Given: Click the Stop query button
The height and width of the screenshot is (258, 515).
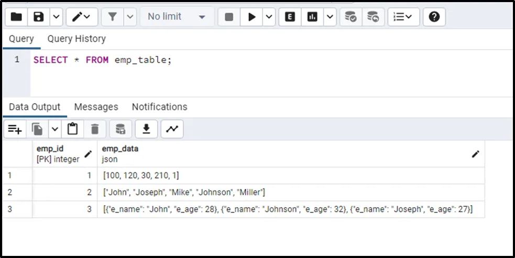Looking at the screenshot, I should click(229, 17).
